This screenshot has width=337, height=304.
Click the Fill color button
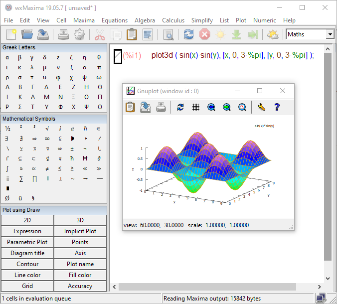80,275
